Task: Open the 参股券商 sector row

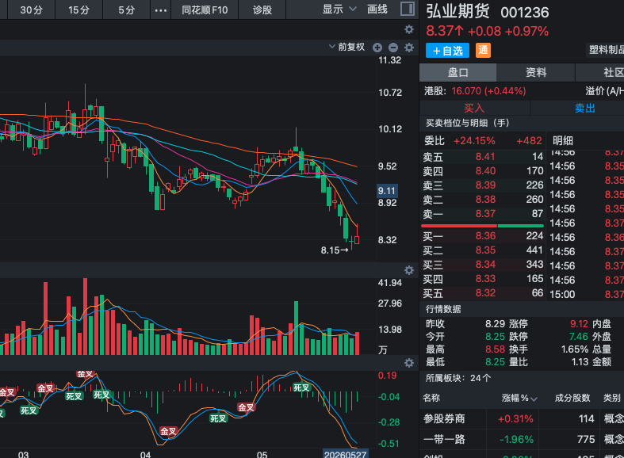Action: (522, 418)
